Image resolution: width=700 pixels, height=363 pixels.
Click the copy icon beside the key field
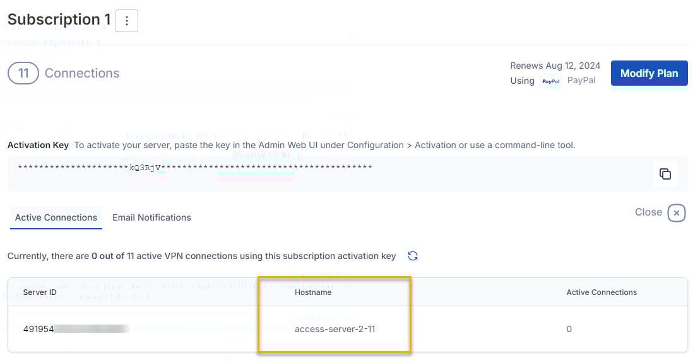[x=665, y=173]
